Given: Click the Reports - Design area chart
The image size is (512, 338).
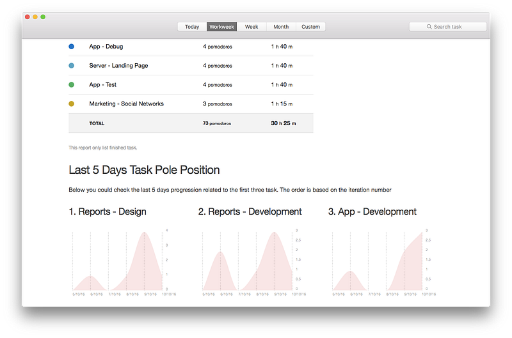Looking at the screenshot, I should pyautogui.click(x=118, y=261).
